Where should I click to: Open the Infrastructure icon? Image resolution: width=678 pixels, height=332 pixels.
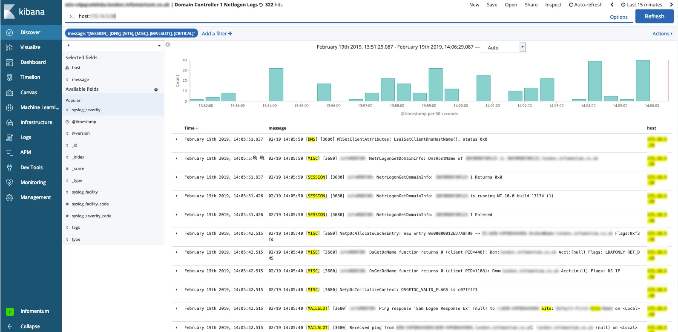coord(9,122)
